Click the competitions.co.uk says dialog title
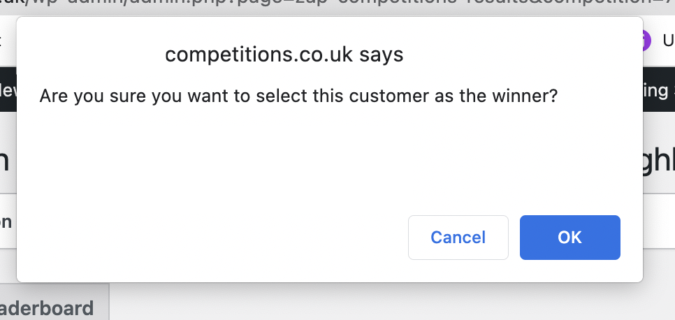Image resolution: width=675 pixels, height=320 pixels. (x=284, y=54)
